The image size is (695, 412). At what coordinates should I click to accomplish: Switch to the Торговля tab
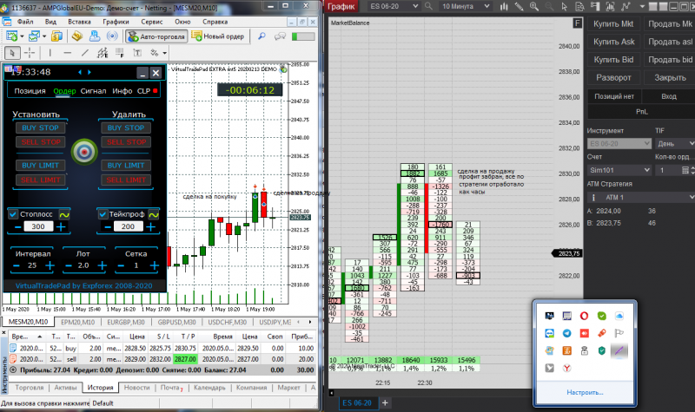coord(30,388)
